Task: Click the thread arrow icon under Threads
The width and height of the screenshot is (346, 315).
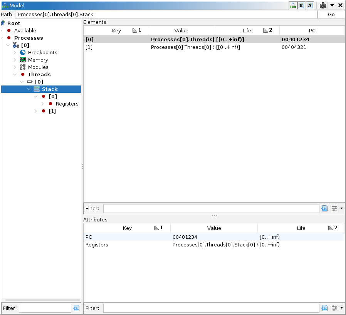Action: click(x=30, y=82)
